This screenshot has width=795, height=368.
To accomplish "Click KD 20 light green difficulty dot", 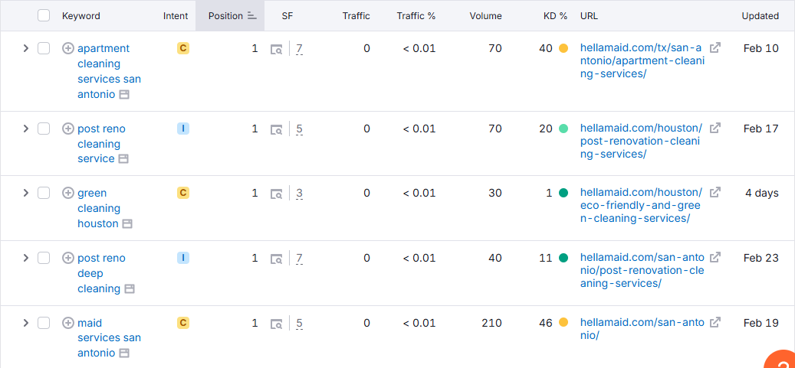I will [x=563, y=129].
